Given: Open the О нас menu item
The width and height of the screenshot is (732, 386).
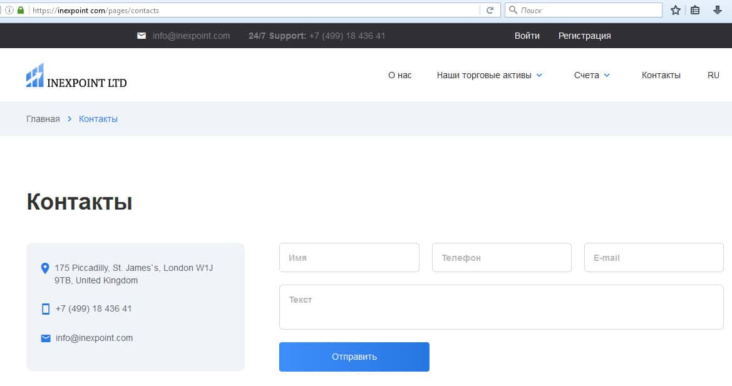Looking at the screenshot, I should pyautogui.click(x=400, y=75).
